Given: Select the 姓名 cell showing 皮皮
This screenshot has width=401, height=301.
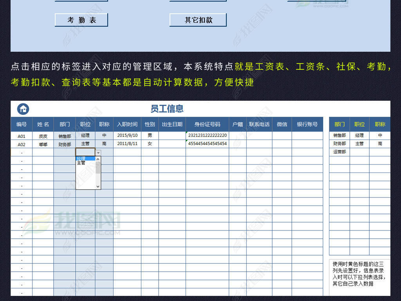Looking at the screenshot, I should click(43, 135).
